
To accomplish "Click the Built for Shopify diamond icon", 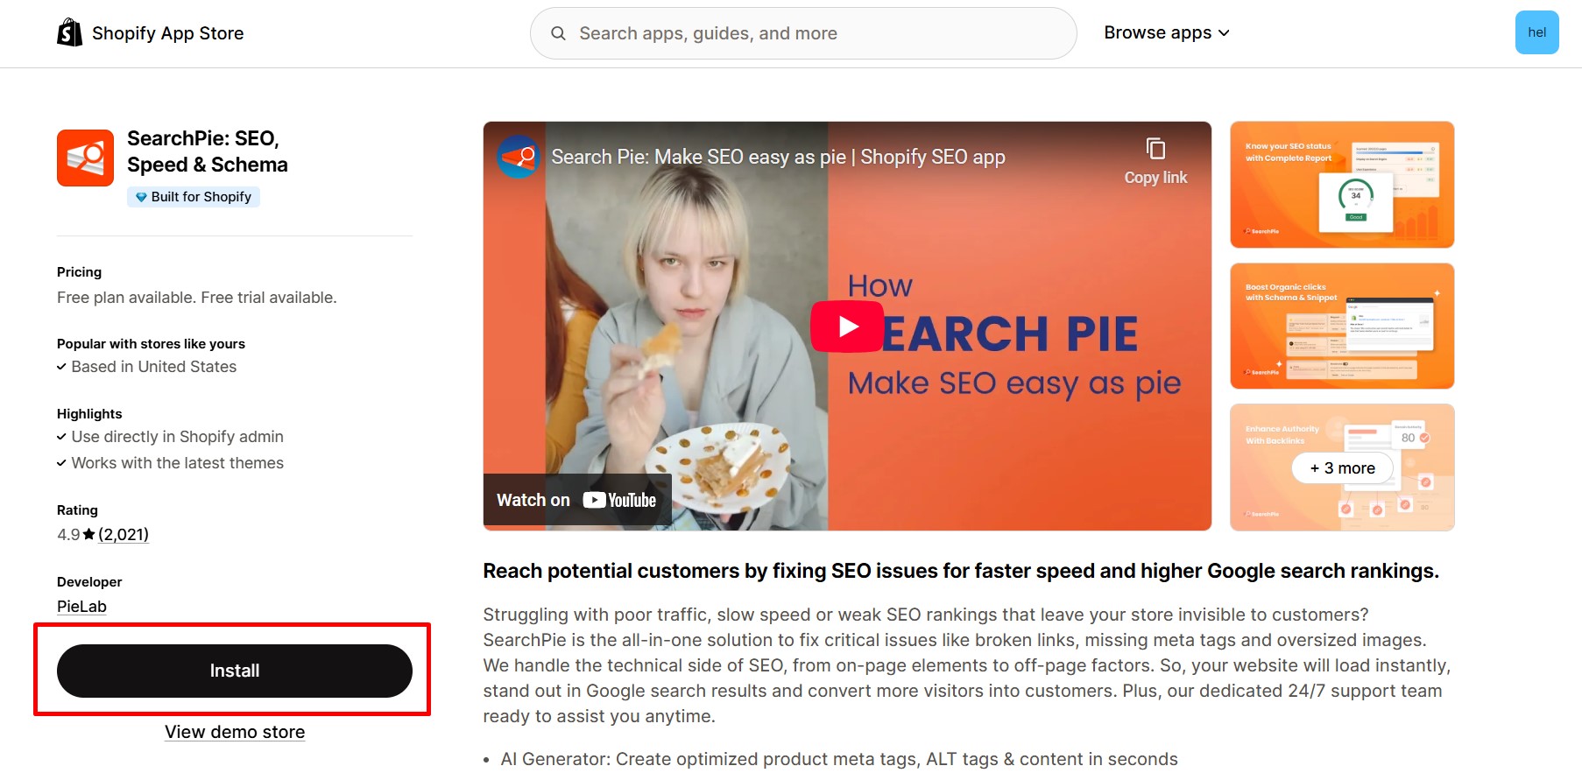I will coord(141,197).
